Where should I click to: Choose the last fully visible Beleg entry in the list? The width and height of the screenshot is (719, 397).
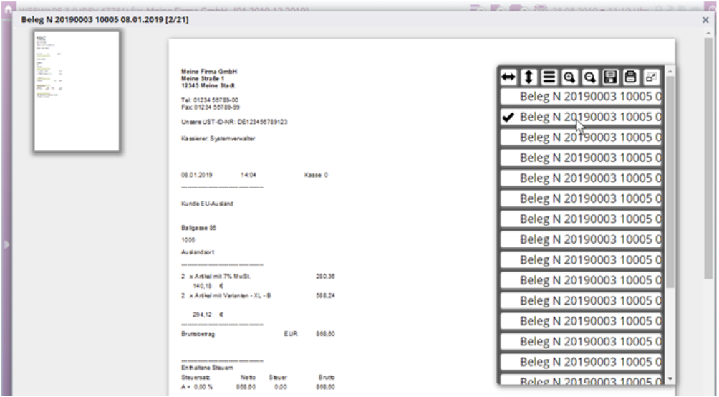pyautogui.click(x=581, y=363)
